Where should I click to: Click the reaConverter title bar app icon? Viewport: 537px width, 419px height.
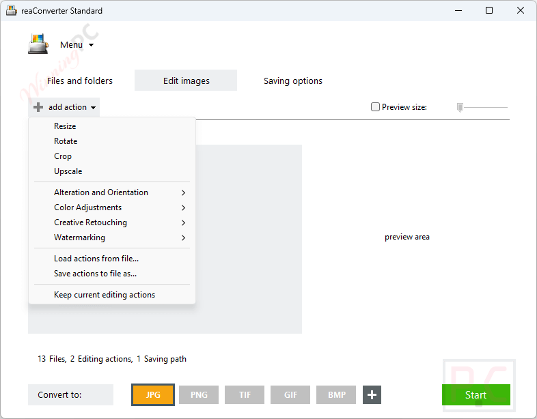coord(12,11)
